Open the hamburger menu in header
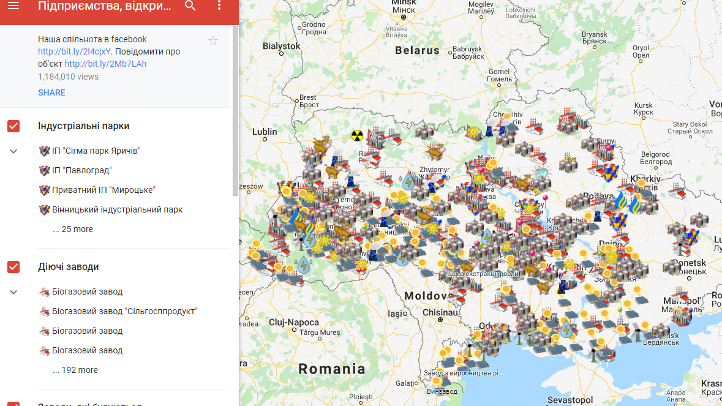Image resolution: width=722 pixels, height=406 pixels. pyautogui.click(x=13, y=6)
